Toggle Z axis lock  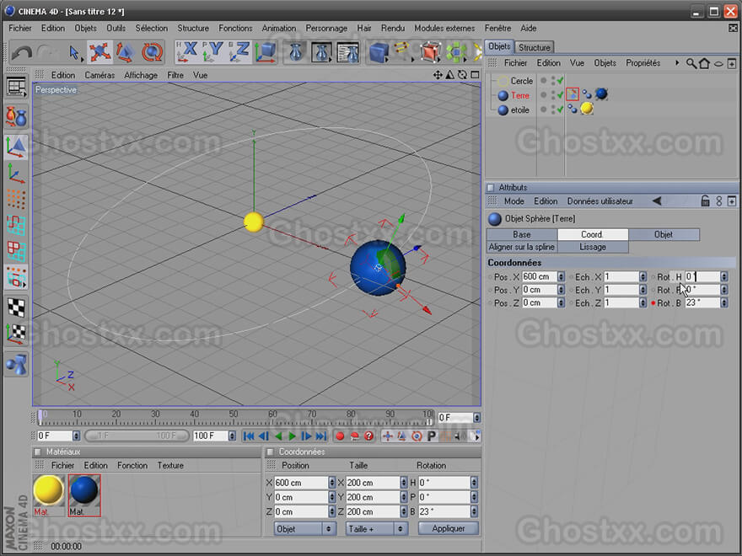click(x=239, y=52)
